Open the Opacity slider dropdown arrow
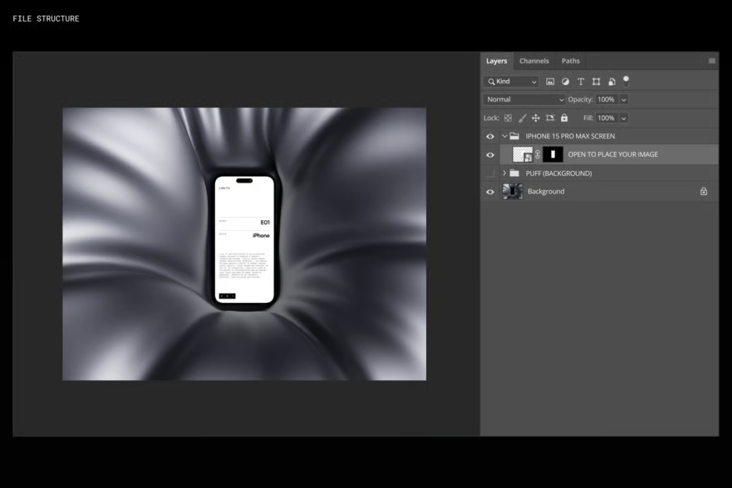Image resolution: width=732 pixels, height=488 pixels. pyautogui.click(x=623, y=99)
